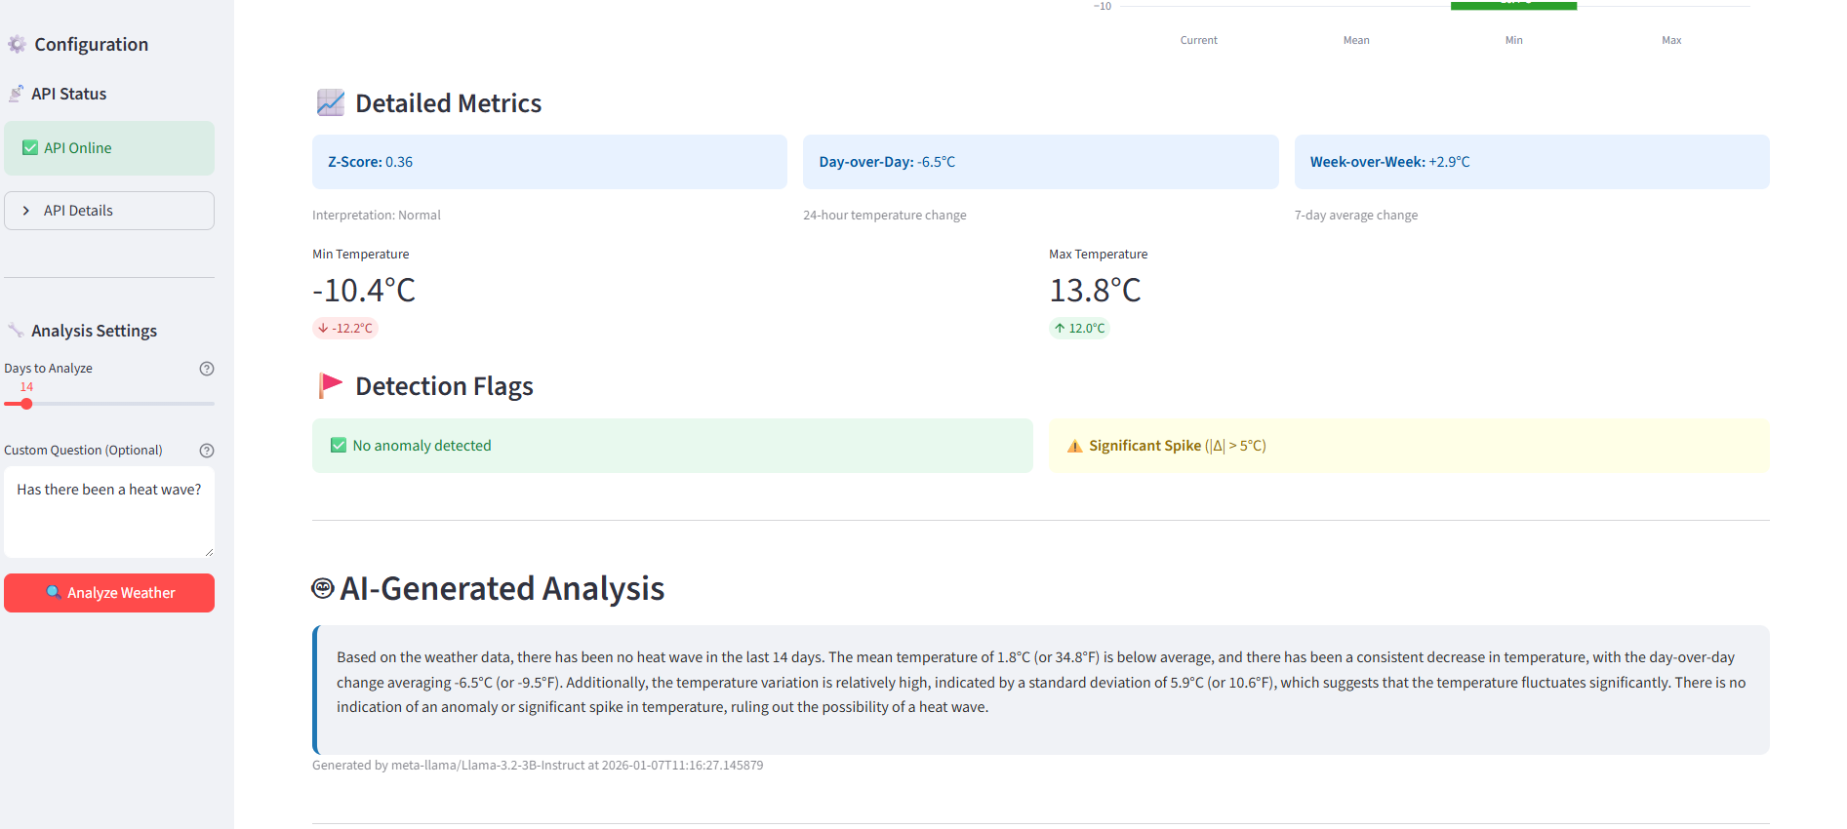Click the Week-over-Week metric box

click(1531, 162)
